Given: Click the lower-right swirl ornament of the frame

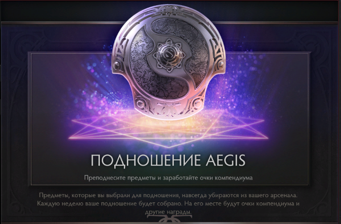Looking at the screenshot, I should click(x=321, y=208).
